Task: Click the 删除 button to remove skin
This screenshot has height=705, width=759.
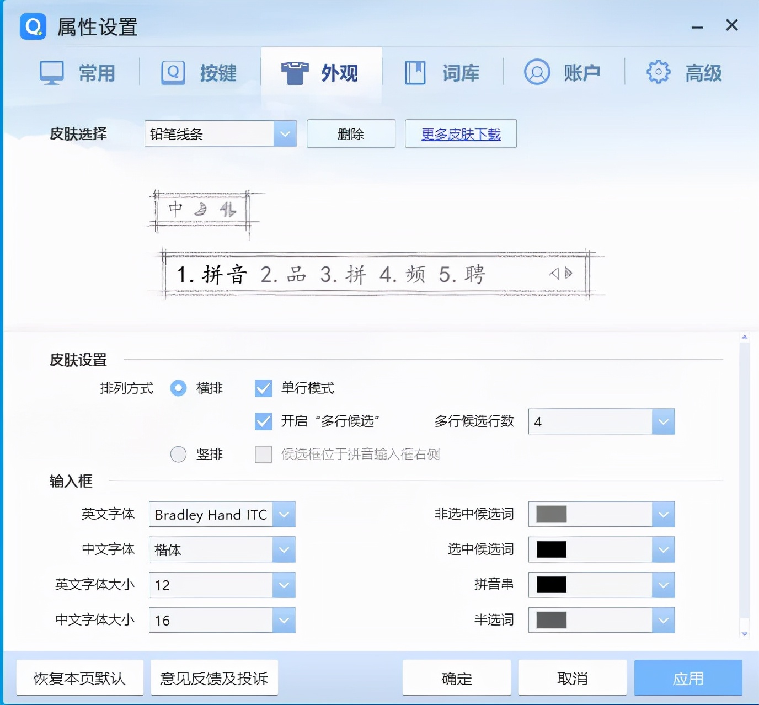Action: pyautogui.click(x=351, y=133)
